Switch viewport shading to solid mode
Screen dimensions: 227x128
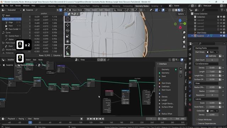[176, 10]
